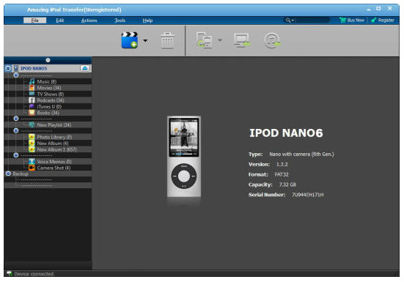
Task: Select New Album (4)
Action: click(53, 144)
